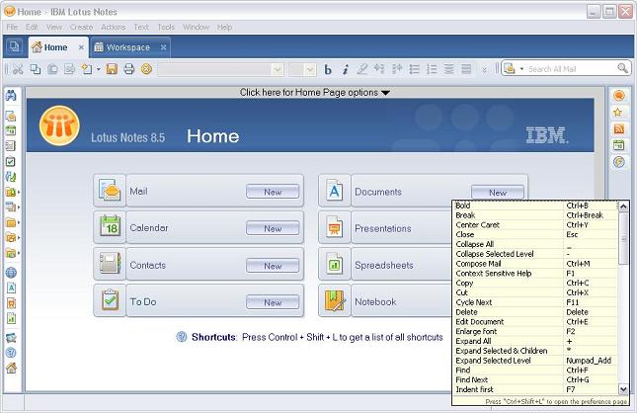Click the orange Stop toolbar icon
This screenshot has height=413, width=637.
(146, 69)
